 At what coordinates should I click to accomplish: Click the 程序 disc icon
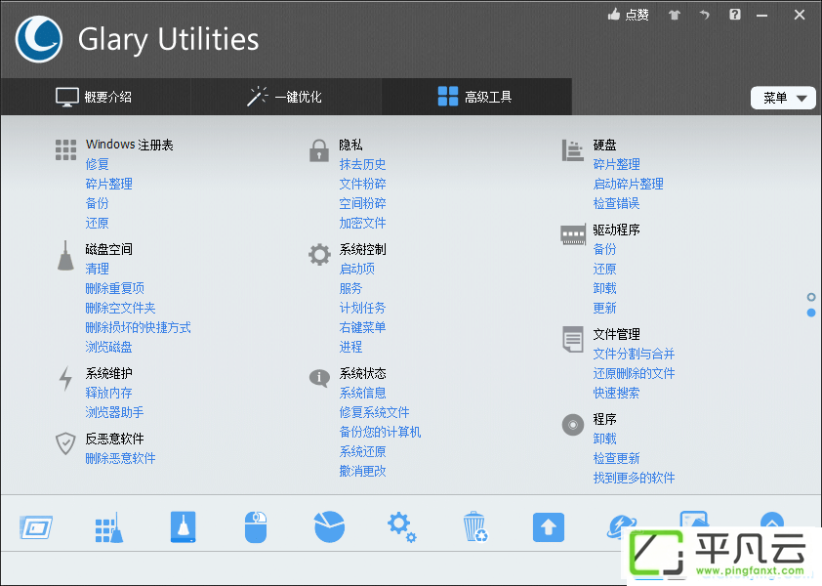click(572, 425)
